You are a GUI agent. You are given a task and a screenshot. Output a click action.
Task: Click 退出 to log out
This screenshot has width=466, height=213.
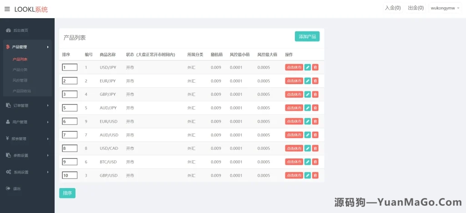[17, 188]
